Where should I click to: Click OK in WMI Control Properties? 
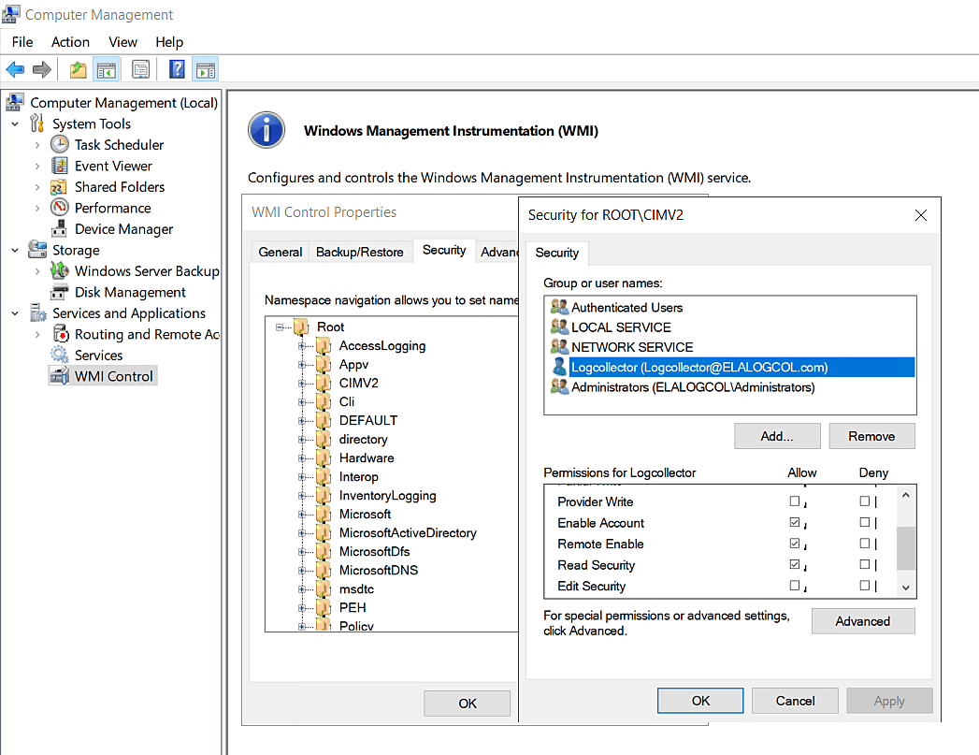(467, 704)
